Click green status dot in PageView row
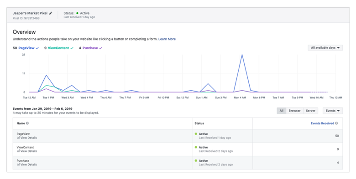The height and width of the screenshot is (179, 356). tap(196, 134)
